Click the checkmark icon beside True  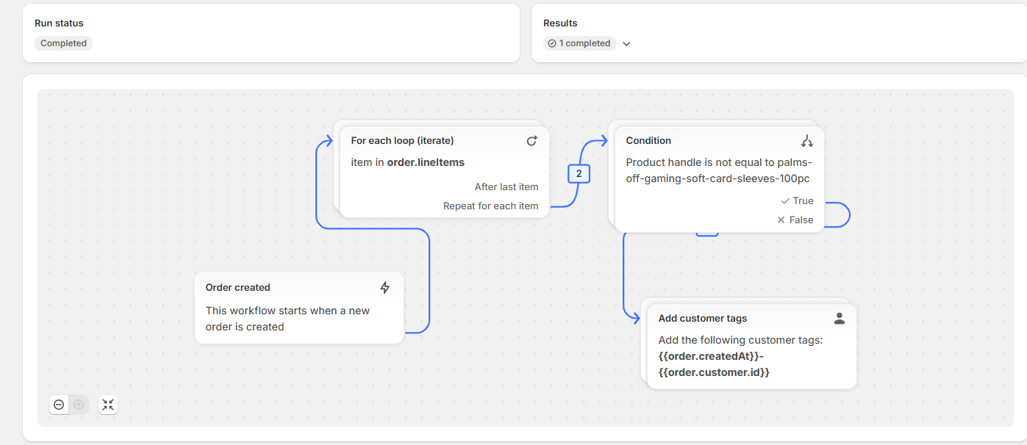[x=785, y=200]
